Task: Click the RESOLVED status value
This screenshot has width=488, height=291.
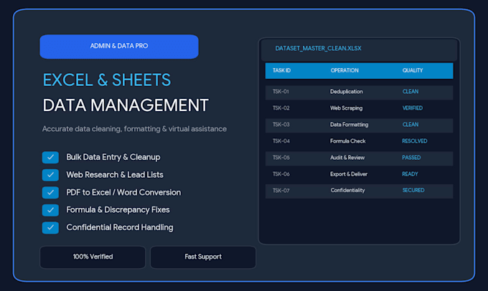Action: coord(415,141)
